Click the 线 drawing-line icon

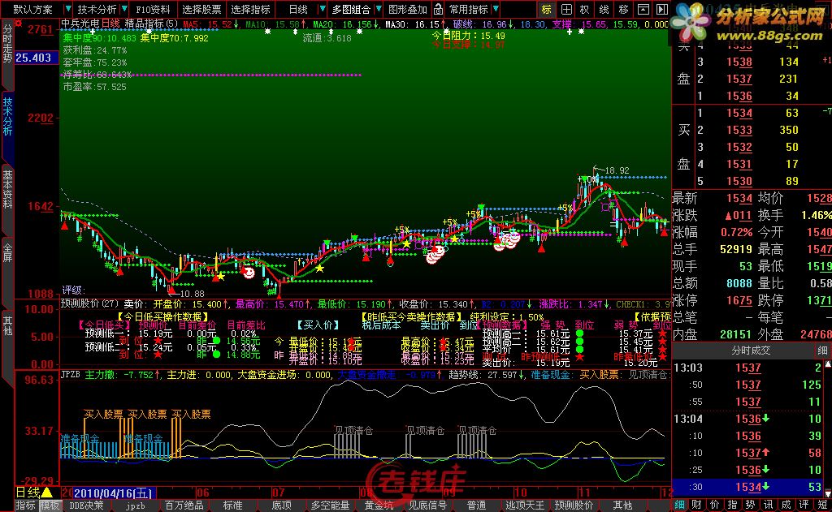point(604,9)
